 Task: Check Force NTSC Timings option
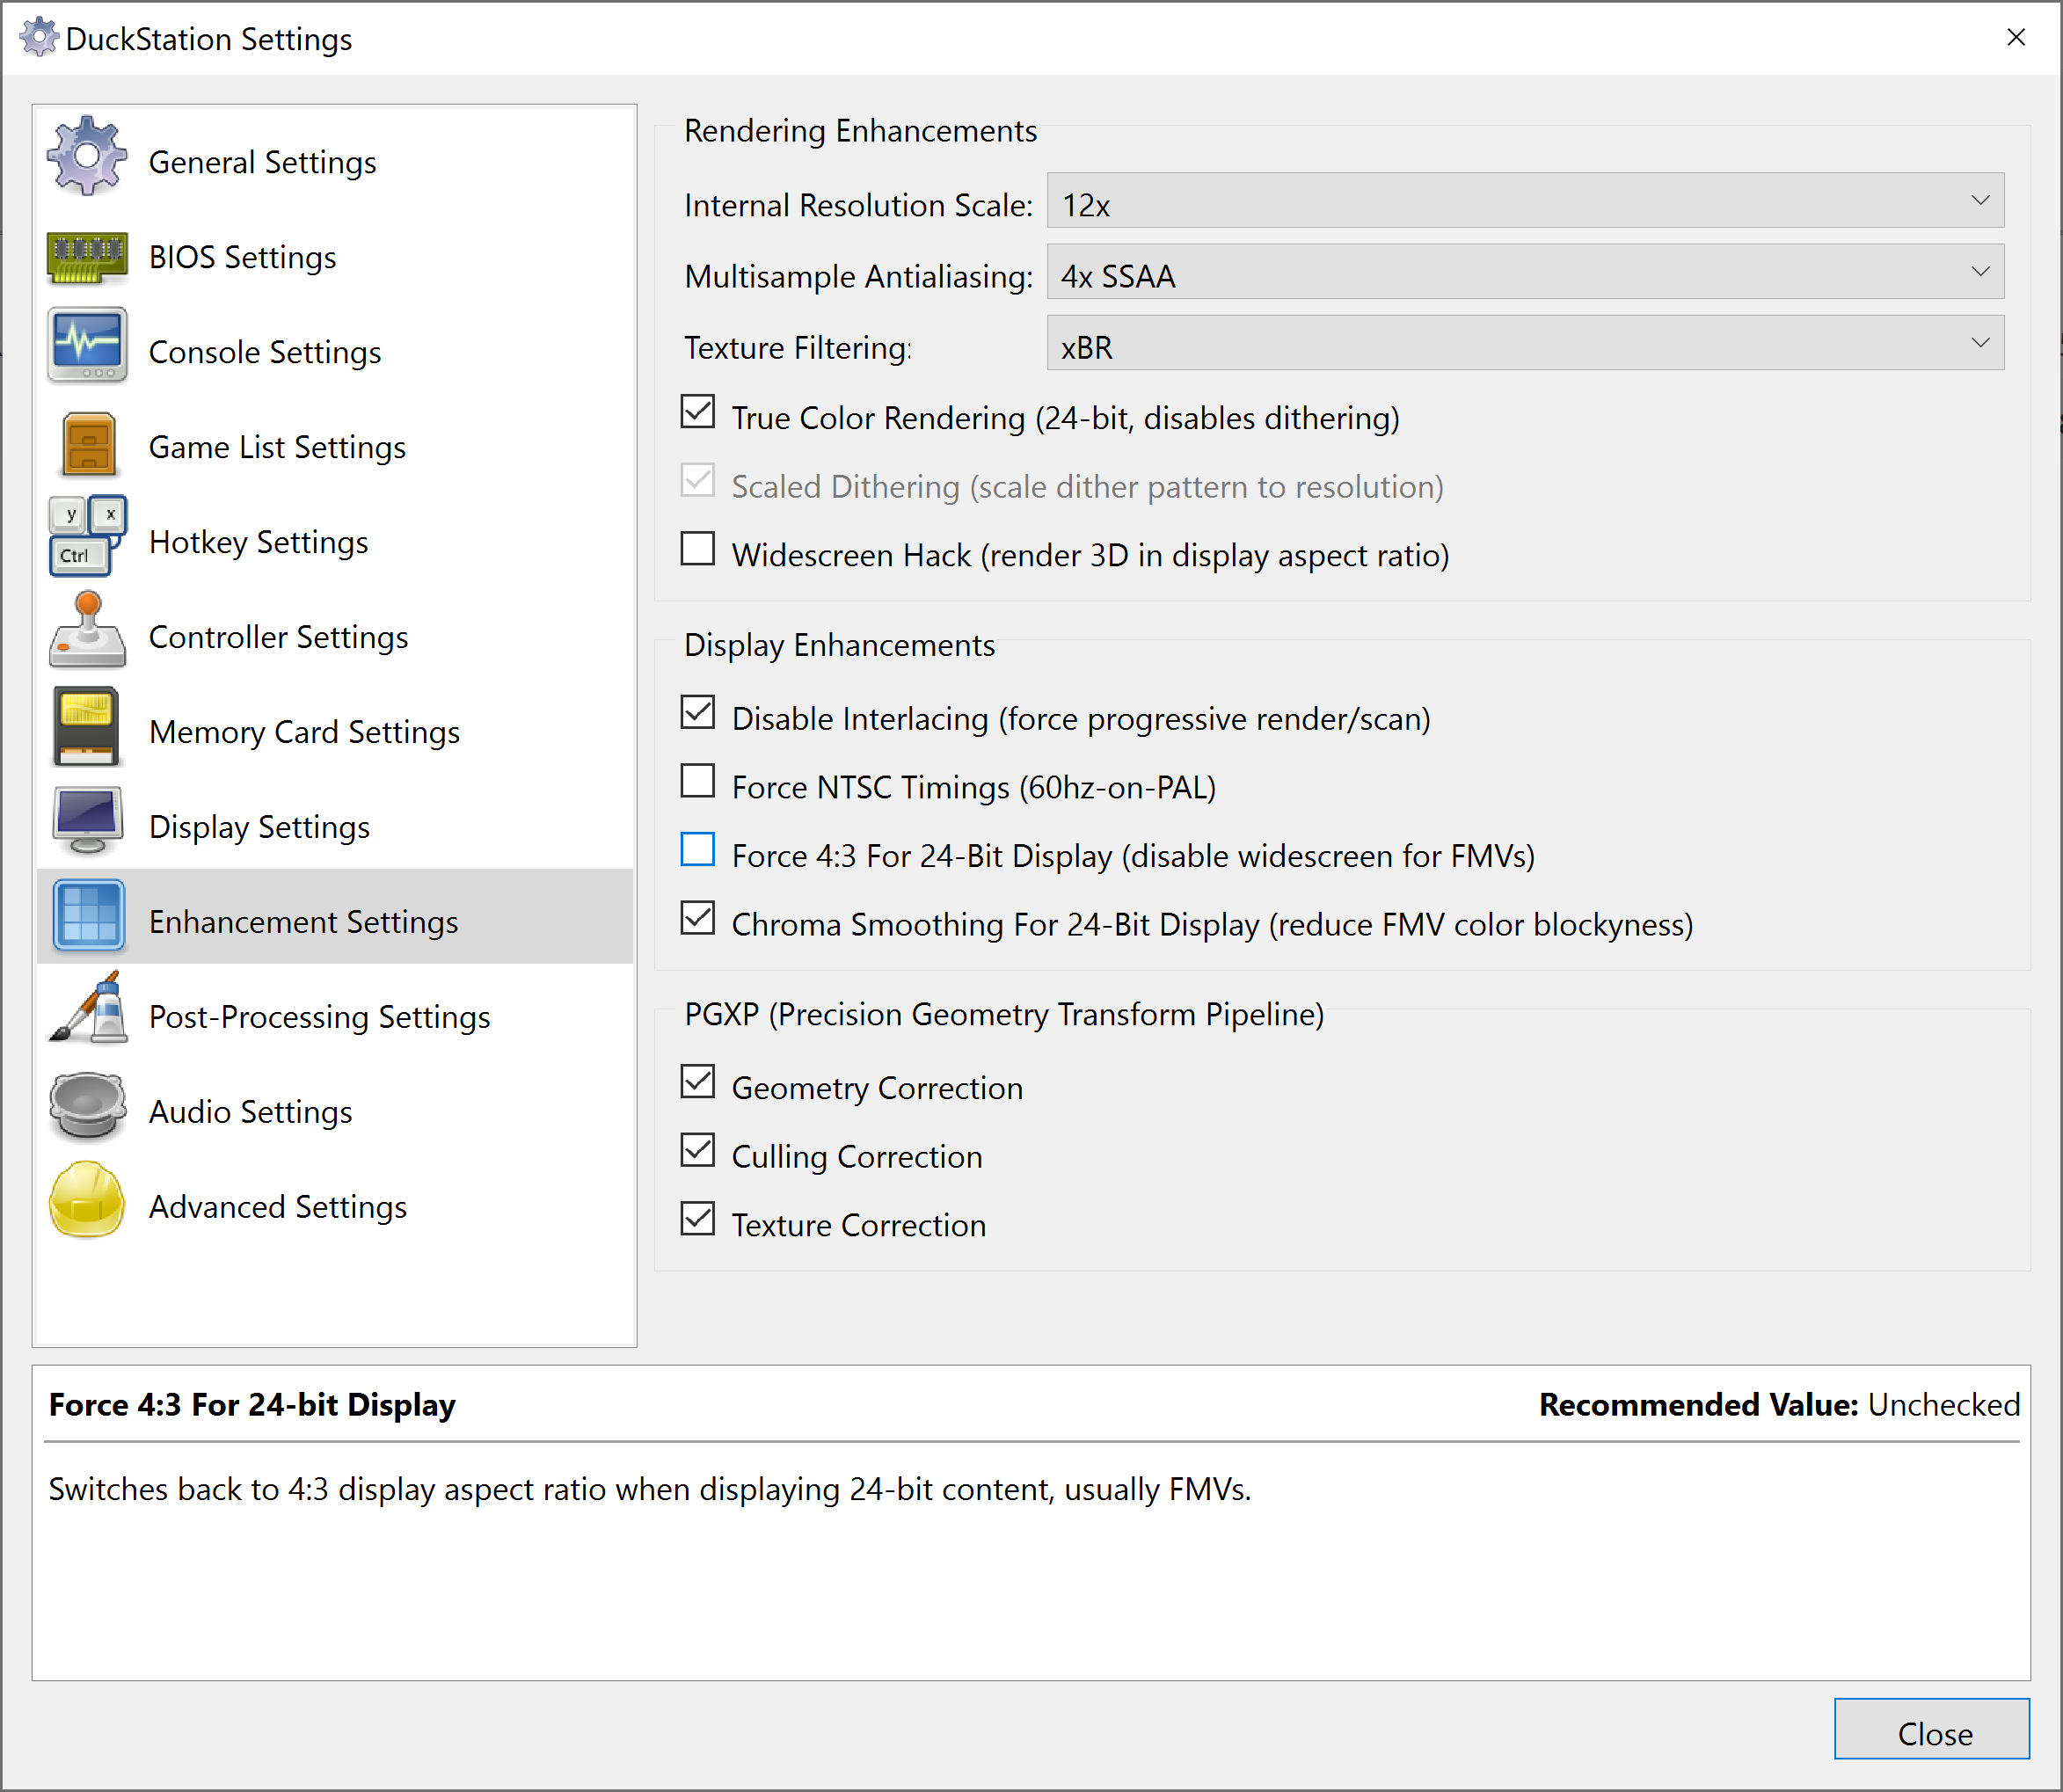[698, 781]
